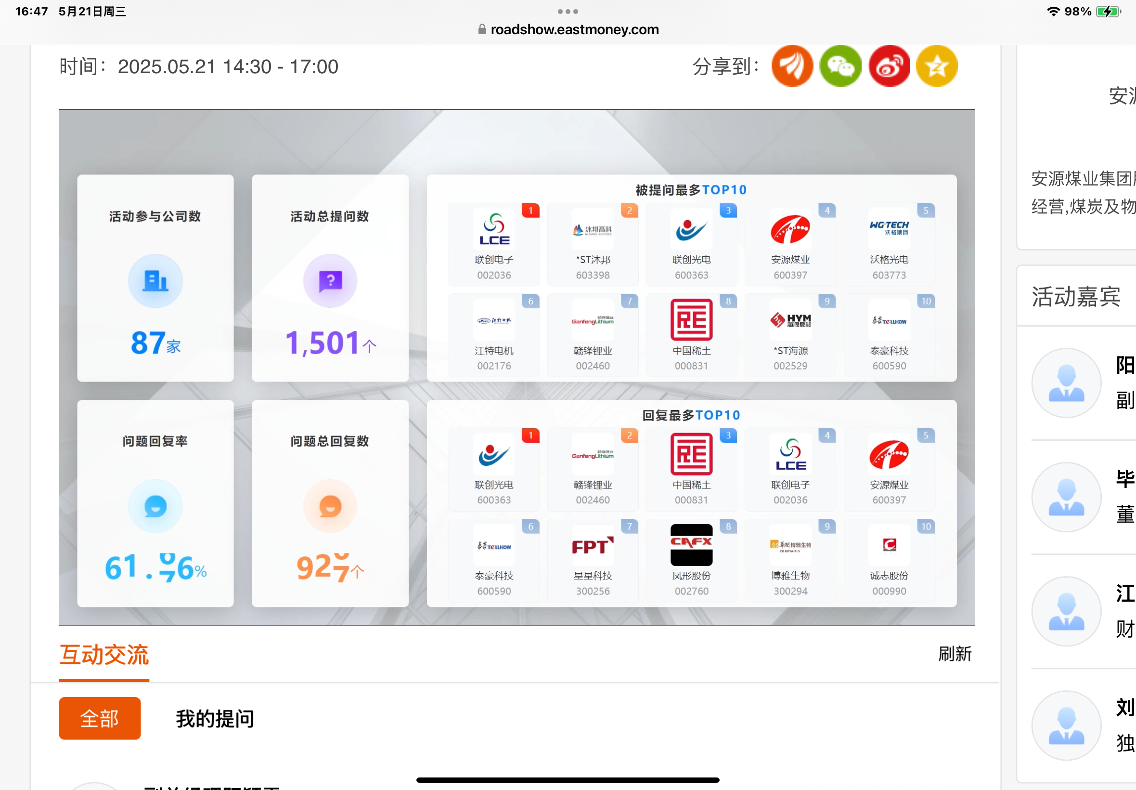
Task: Click the 1,501 total questions figure
Action: tap(330, 342)
